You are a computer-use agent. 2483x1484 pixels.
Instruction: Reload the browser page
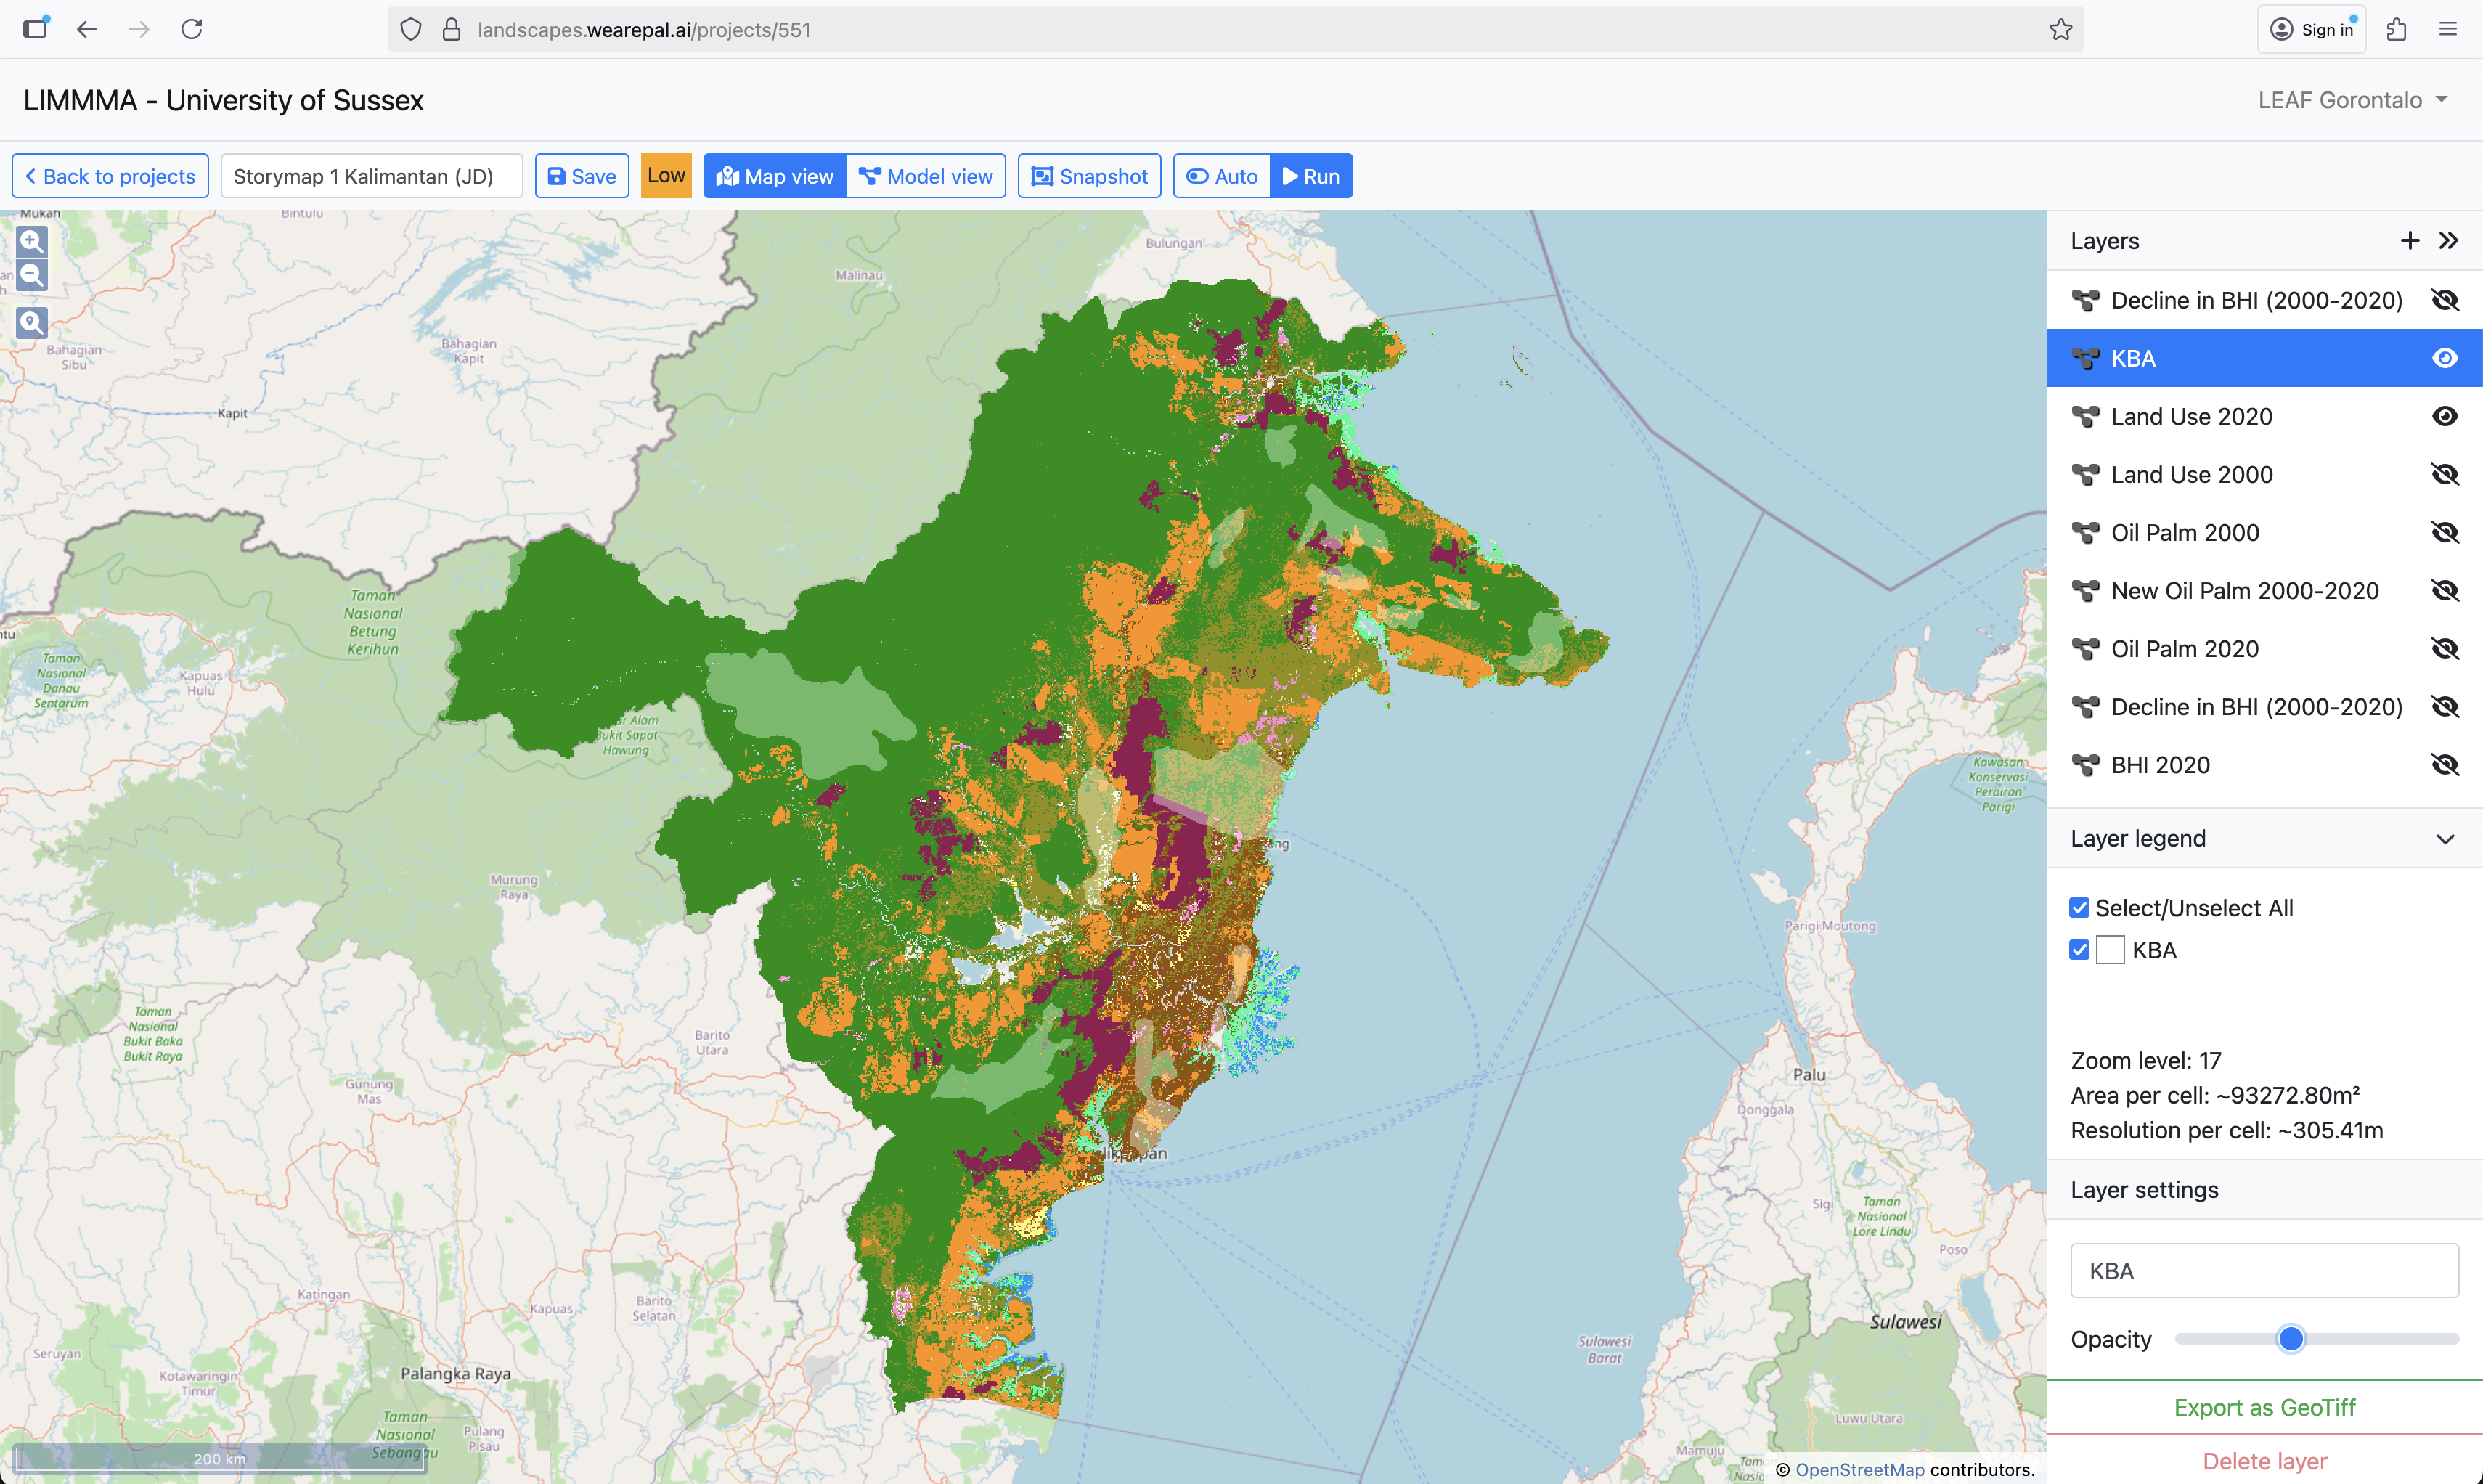point(192,30)
